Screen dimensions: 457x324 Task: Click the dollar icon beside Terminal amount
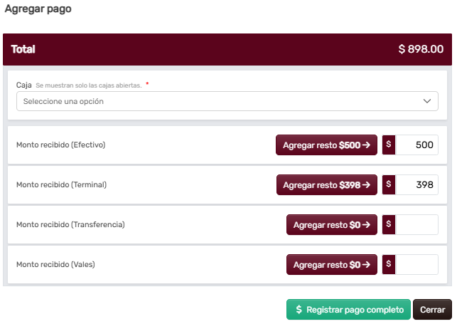(x=389, y=185)
